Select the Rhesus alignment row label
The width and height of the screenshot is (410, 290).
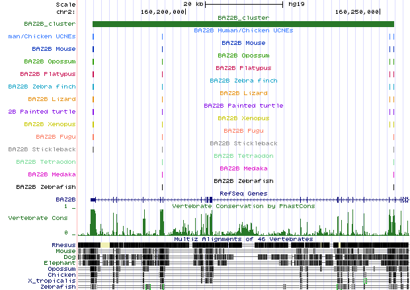63,245
